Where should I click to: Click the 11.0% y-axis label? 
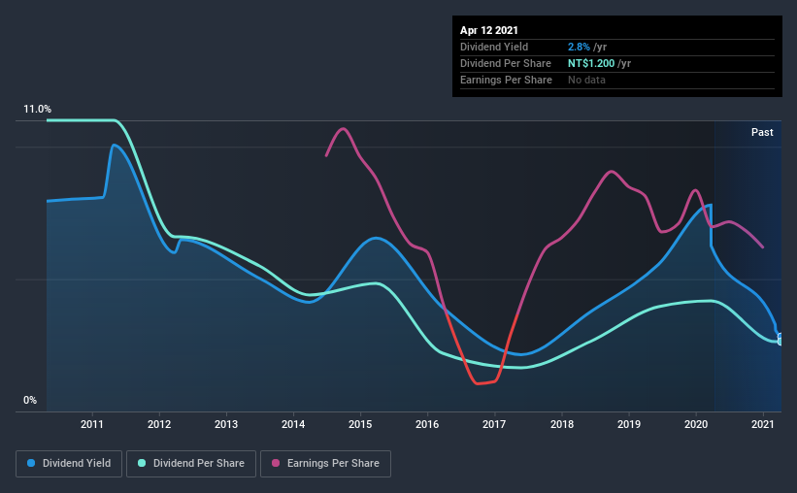click(x=37, y=110)
